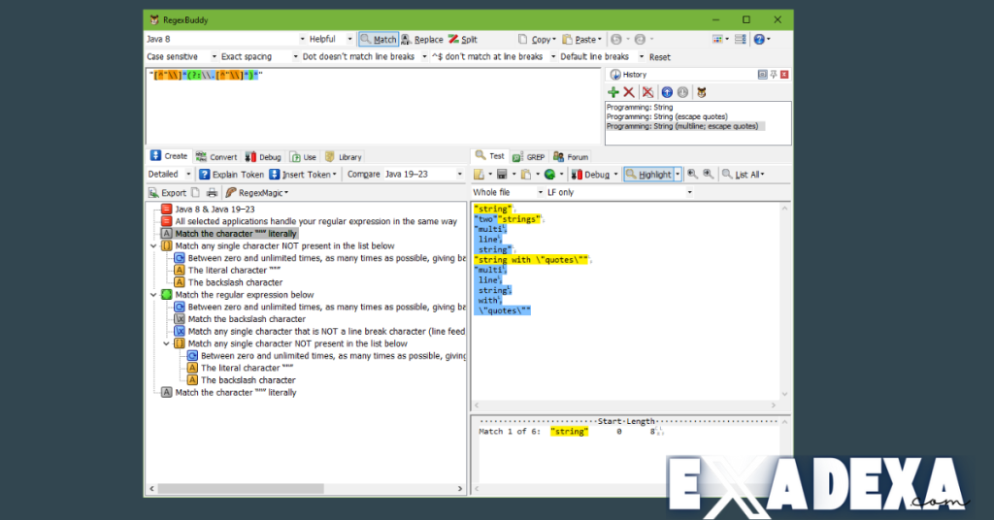The height and width of the screenshot is (520, 994).
Task: Click the green globe download icon
Action: [x=549, y=175]
